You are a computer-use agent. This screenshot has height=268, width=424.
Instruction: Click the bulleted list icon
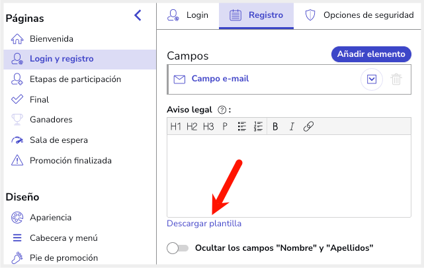242,126
